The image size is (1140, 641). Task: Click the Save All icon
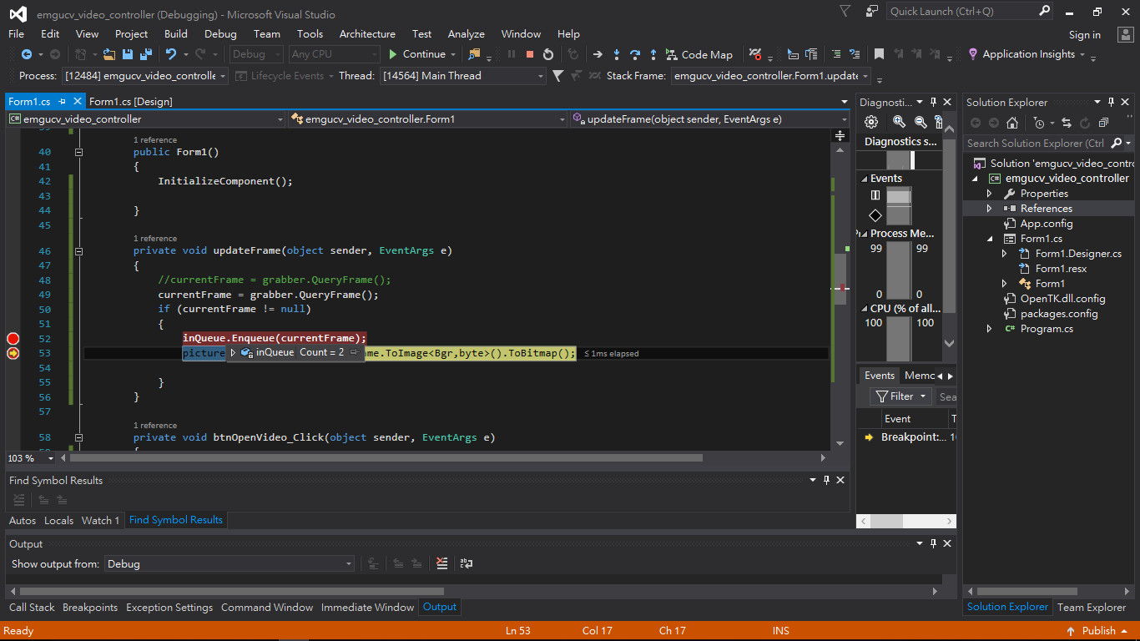[x=144, y=54]
